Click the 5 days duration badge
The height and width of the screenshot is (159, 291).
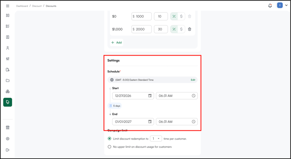click(x=115, y=106)
